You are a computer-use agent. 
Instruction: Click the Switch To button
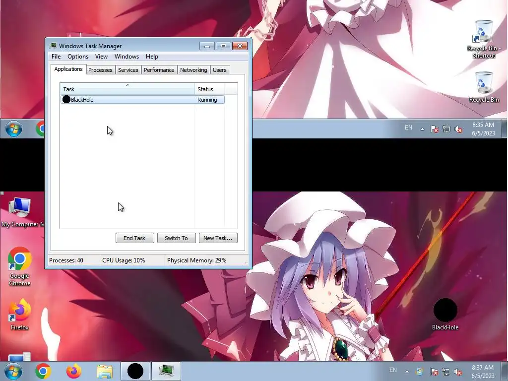pos(176,238)
